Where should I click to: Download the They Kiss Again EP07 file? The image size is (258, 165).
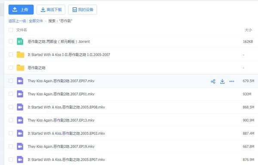point(222,81)
